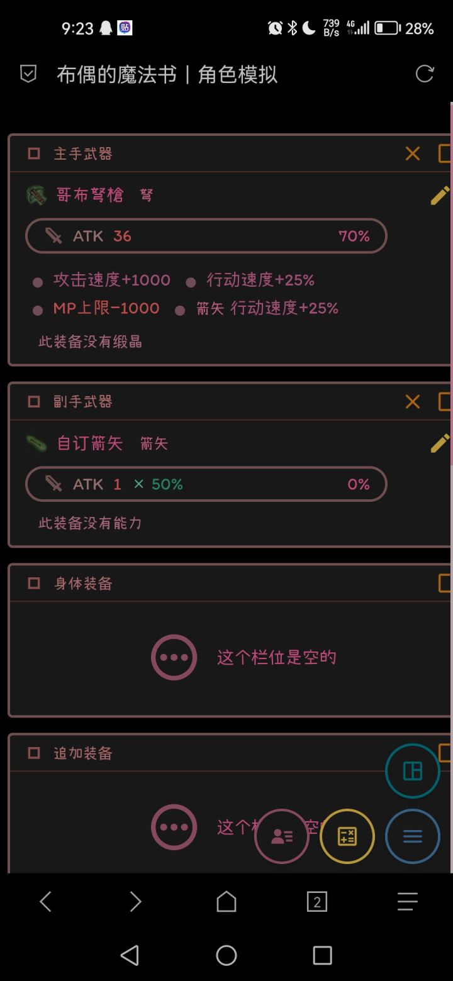Click the ATK 36 bar showing 70%
The width and height of the screenshot is (453, 981).
206,236
